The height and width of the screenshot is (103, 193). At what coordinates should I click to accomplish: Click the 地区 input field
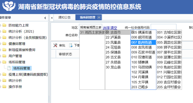point(91,27)
